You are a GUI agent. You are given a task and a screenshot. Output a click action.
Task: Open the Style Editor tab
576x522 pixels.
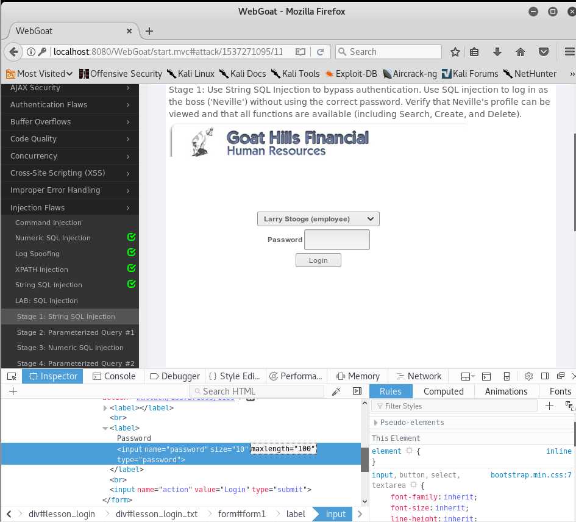[235, 376]
